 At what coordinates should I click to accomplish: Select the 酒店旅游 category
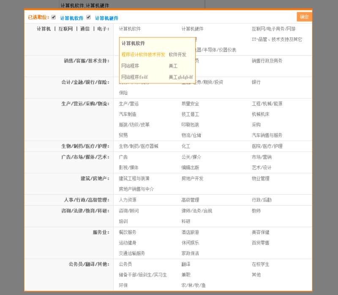190,232
